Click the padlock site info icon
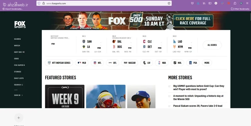 point(44,3)
